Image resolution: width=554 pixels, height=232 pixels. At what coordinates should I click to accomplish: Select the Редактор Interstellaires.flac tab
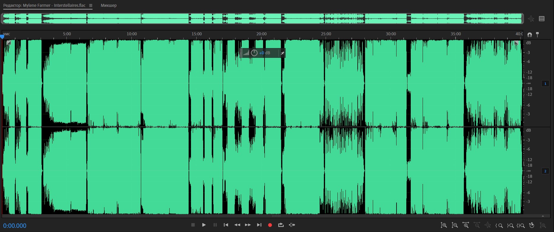click(44, 5)
